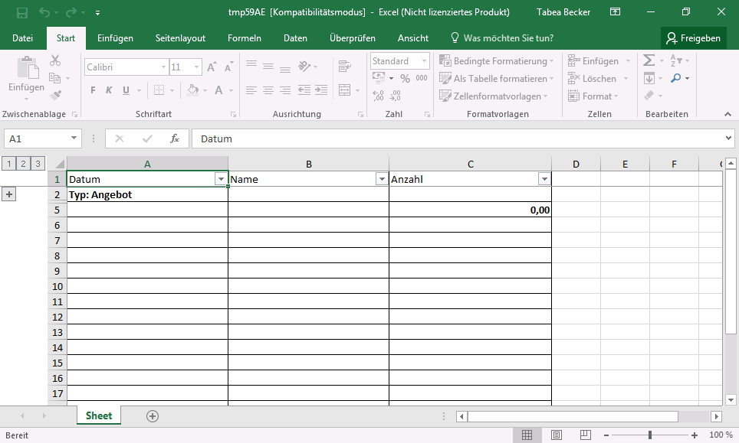Screen dimensions: 739x443
Task: Open the Name column filter dropdown
Action: 382,179
